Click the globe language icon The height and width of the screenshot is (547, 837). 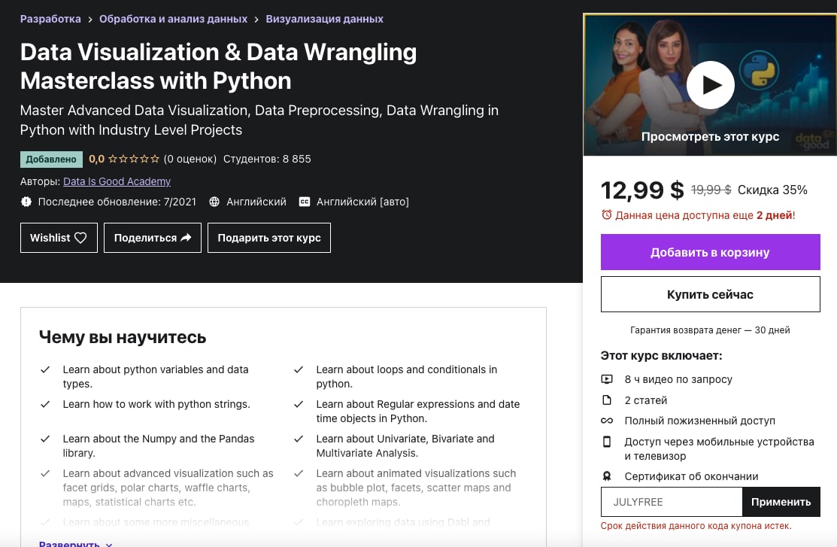click(x=214, y=202)
